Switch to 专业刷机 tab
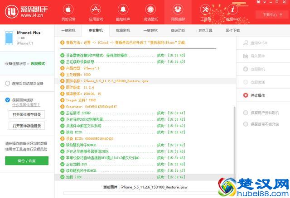The height and width of the screenshot is (198, 290). (96, 30)
